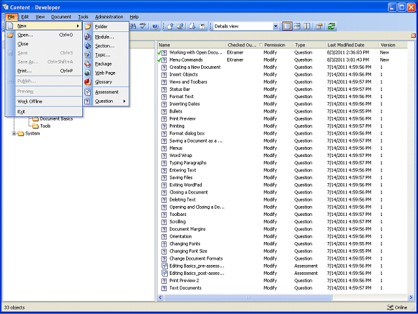Expand the System folder node
Image resolution: width=418 pixels, height=314 pixels.
(14, 133)
